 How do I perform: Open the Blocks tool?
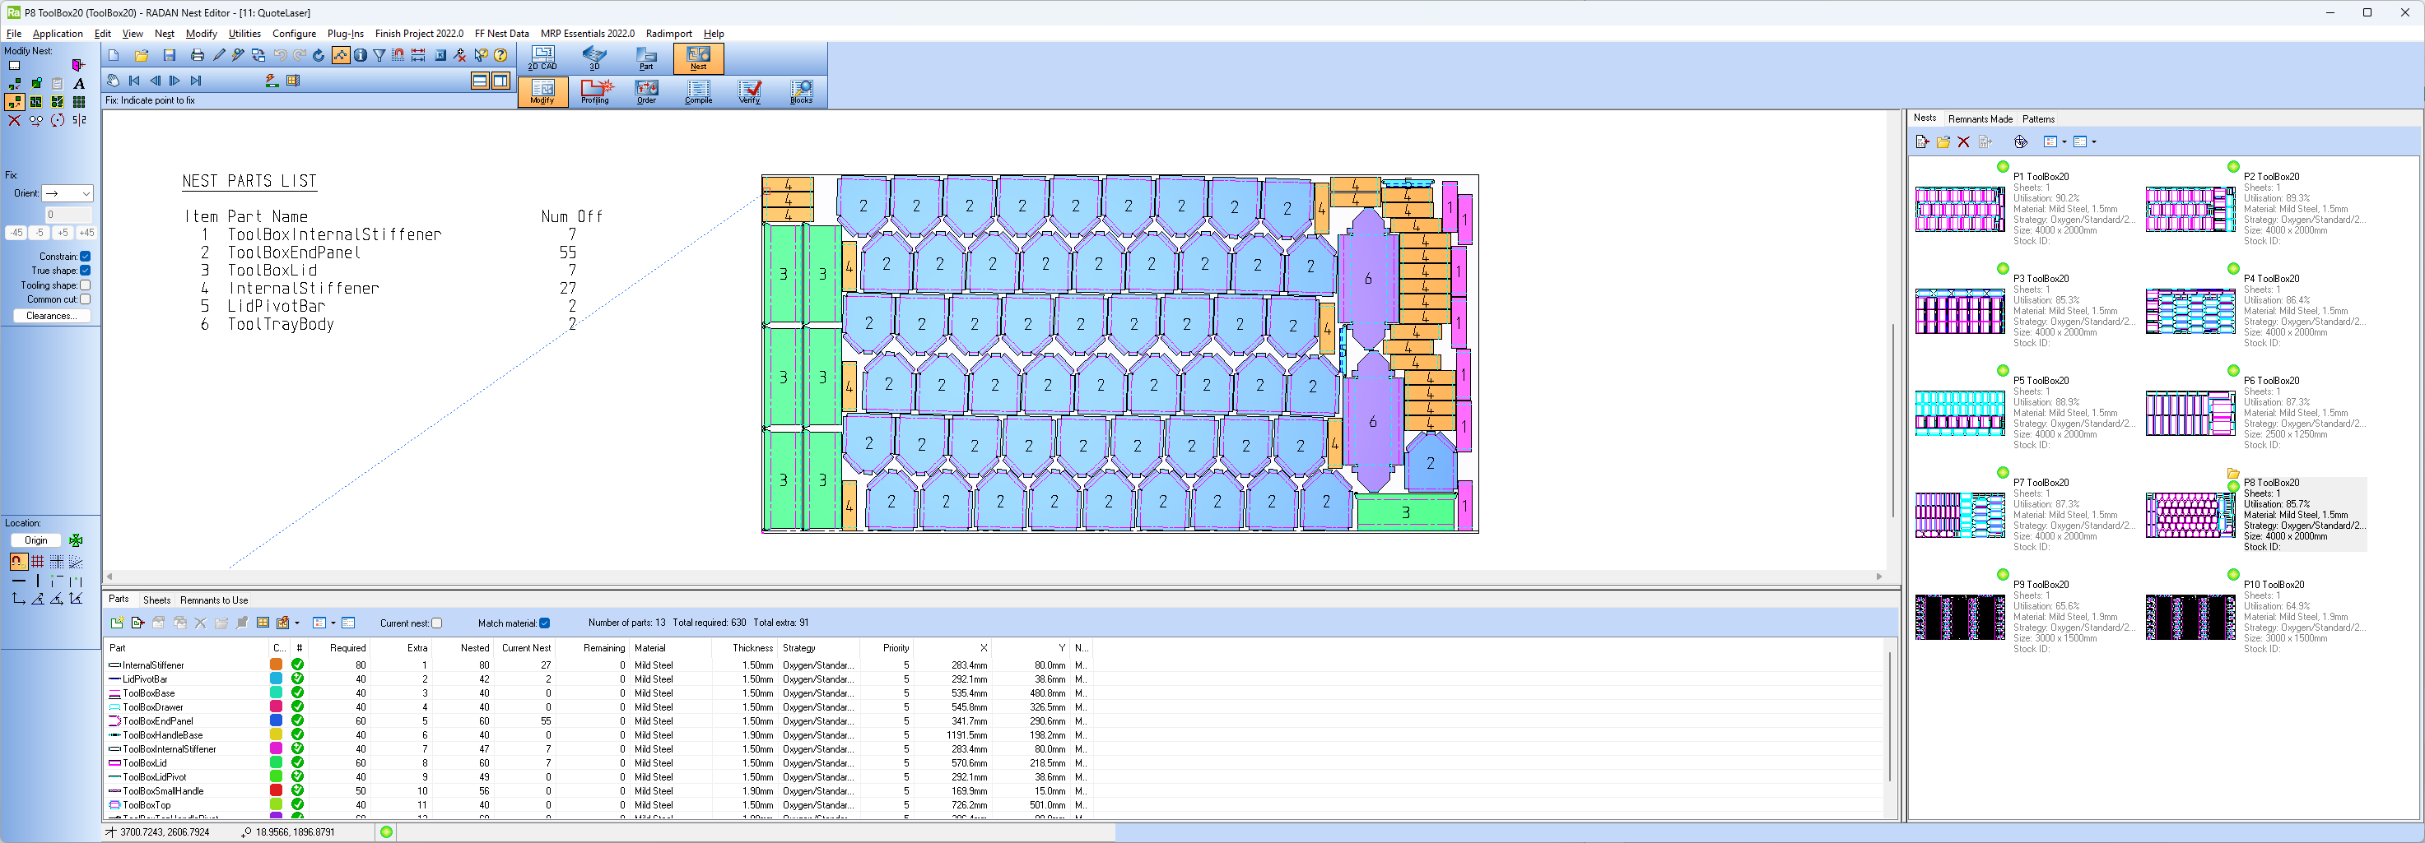click(801, 91)
